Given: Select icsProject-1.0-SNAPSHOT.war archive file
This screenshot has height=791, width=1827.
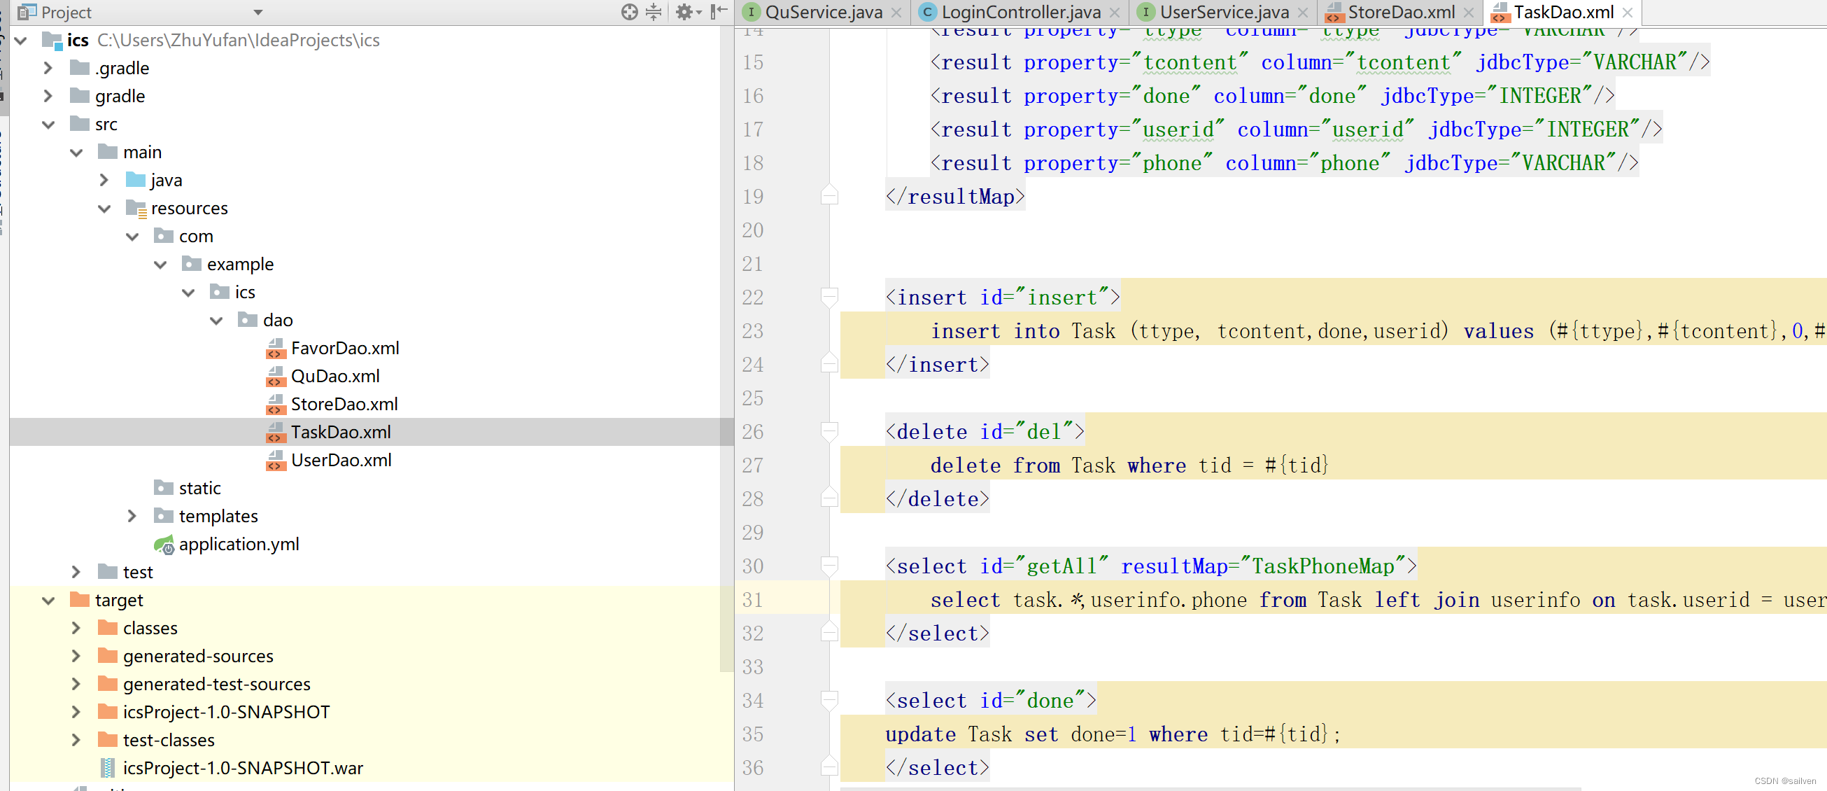Looking at the screenshot, I should 243,768.
